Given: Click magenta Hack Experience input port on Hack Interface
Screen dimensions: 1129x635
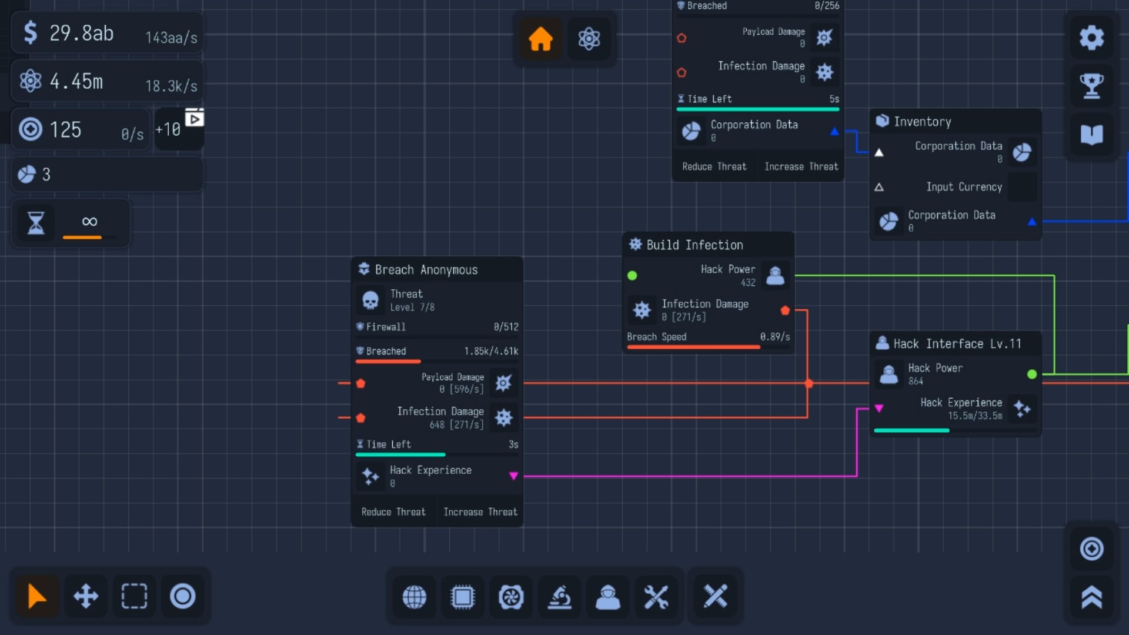Looking at the screenshot, I should pos(879,409).
